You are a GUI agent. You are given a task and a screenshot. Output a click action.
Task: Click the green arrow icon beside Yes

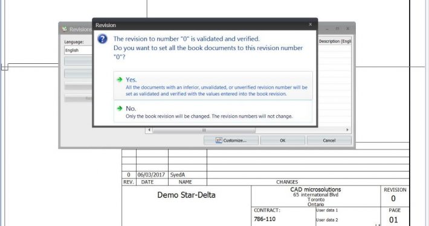point(120,80)
